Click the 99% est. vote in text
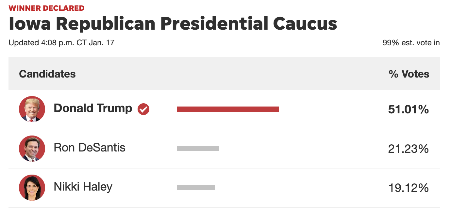Screen dimensions: 451x215 [x=411, y=43]
